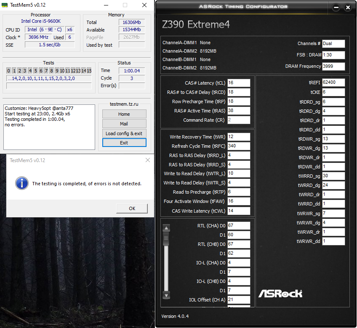Viewport: 357px width, 328px height.
Task: Click OK in the testing completed dialog
Action: click(132, 208)
